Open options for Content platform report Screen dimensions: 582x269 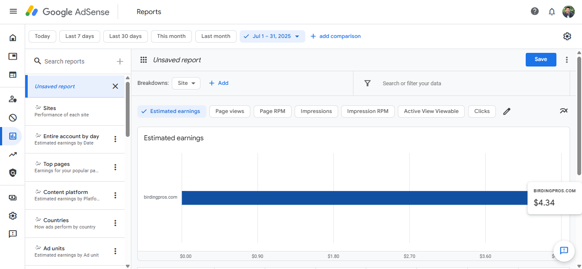click(x=115, y=195)
